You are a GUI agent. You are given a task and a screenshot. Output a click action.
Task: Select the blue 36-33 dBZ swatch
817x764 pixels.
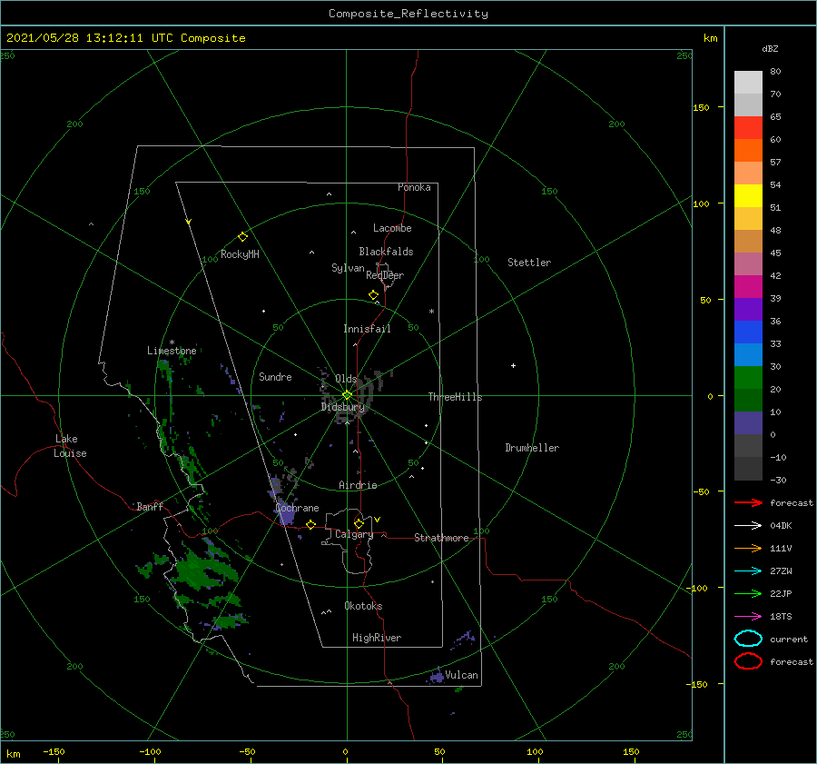pyautogui.click(x=748, y=332)
